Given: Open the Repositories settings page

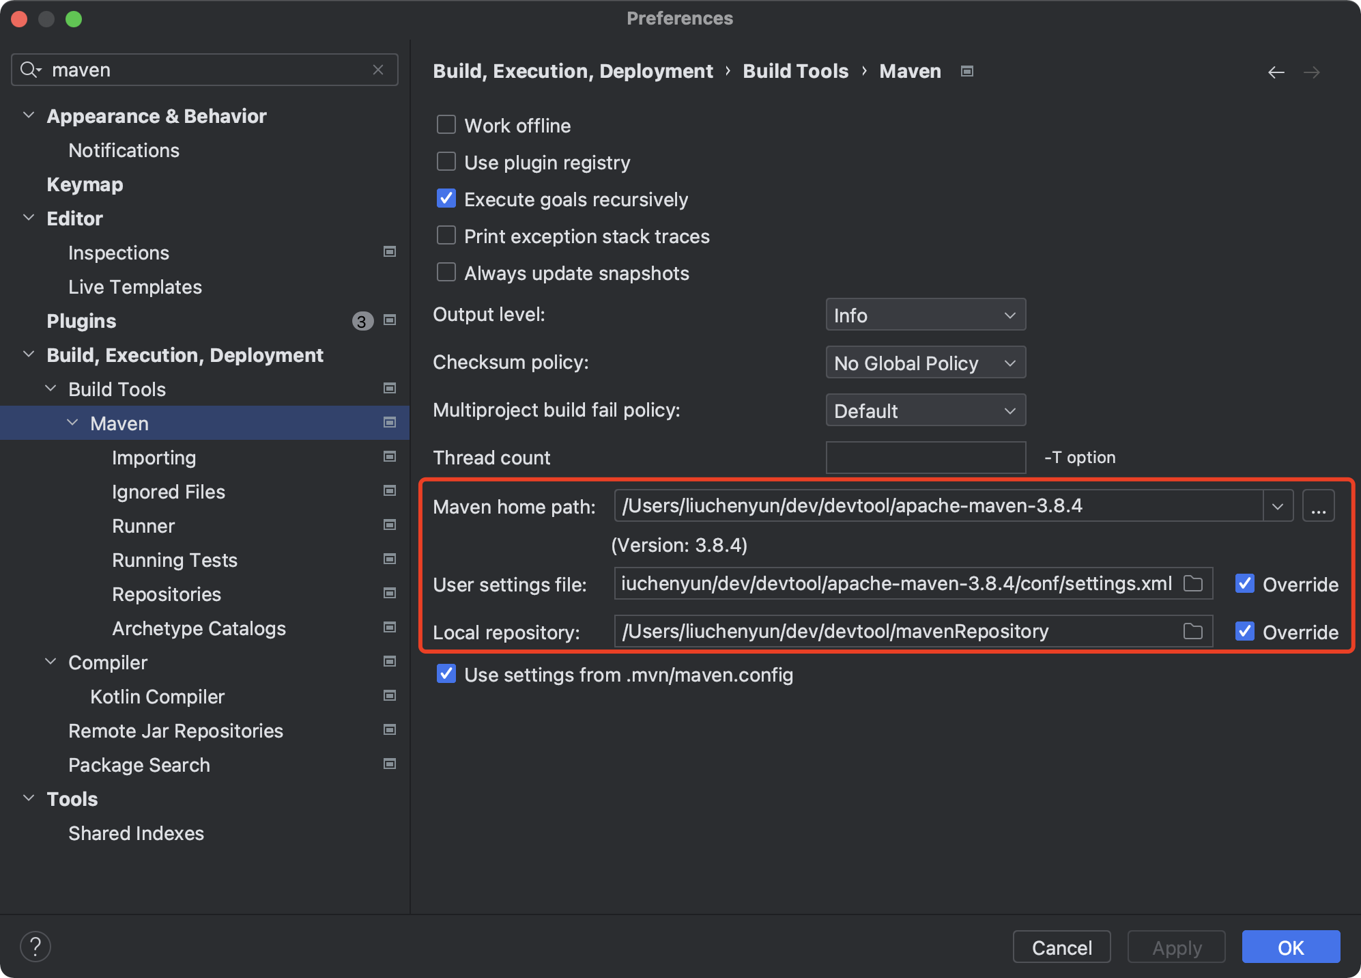Looking at the screenshot, I should click(166, 594).
